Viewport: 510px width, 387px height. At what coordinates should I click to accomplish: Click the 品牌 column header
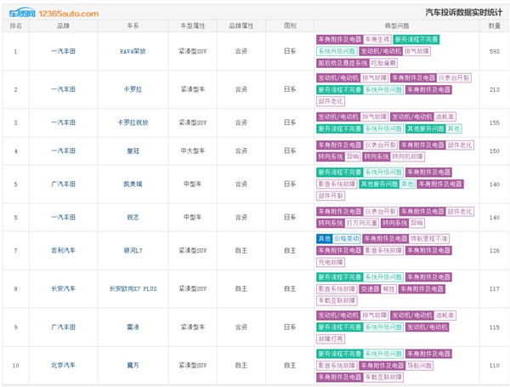pyautogui.click(x=63, y=26)
